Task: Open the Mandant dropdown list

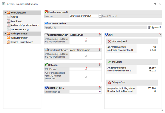Action: (100, 16)
